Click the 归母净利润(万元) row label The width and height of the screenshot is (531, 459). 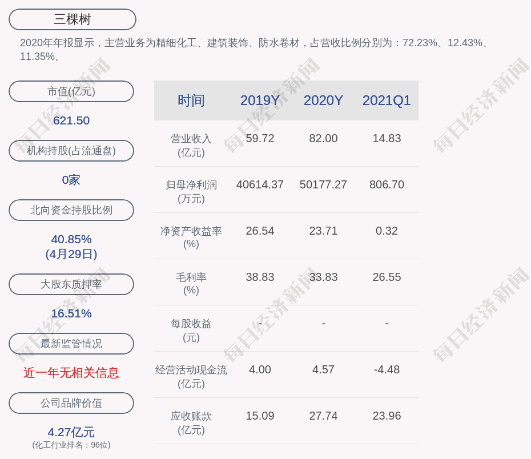[x=191, y=192]
